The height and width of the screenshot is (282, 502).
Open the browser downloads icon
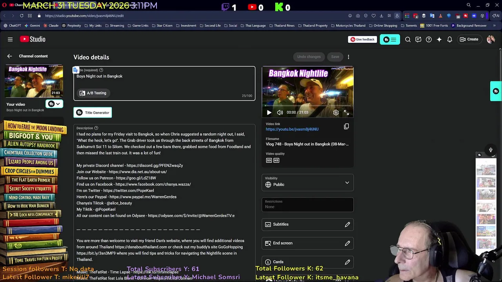(381, 16)
